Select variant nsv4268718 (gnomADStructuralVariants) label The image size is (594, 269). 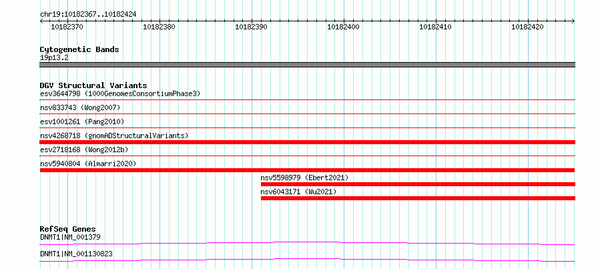pos(114,136)
